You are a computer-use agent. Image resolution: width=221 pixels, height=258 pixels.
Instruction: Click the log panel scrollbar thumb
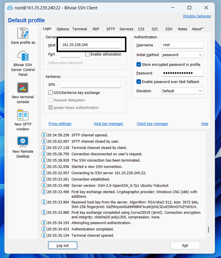[x=208, y=230]
